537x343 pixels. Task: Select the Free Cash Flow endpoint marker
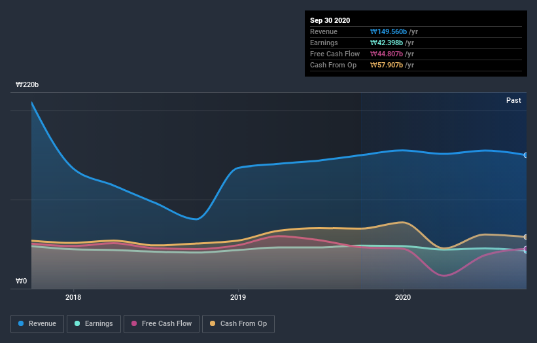point(526,249)
